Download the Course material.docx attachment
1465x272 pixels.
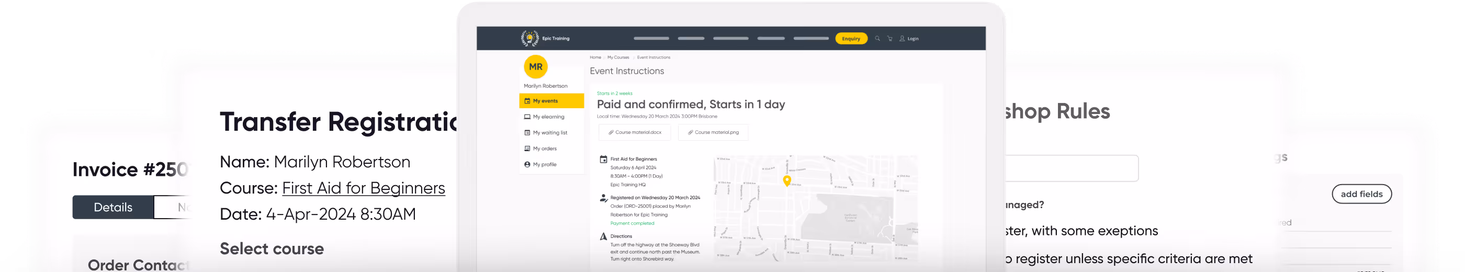[x=635, y=132]
